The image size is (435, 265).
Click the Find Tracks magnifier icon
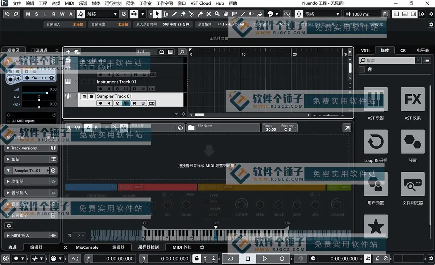[x=182, y=52]
